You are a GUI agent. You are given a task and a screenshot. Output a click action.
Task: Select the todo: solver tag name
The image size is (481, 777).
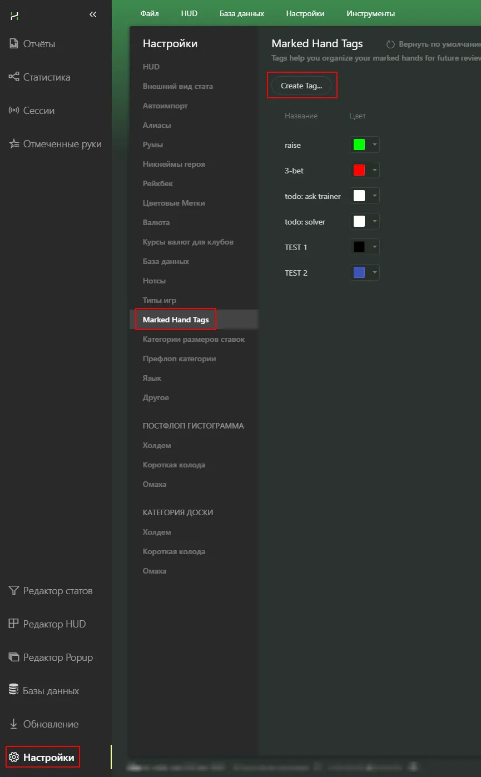pos(305,222)
